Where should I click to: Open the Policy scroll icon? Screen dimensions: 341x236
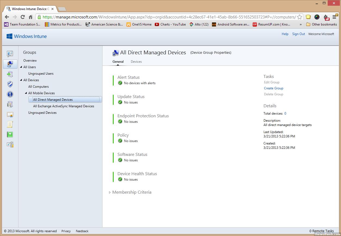coord(10,124)
